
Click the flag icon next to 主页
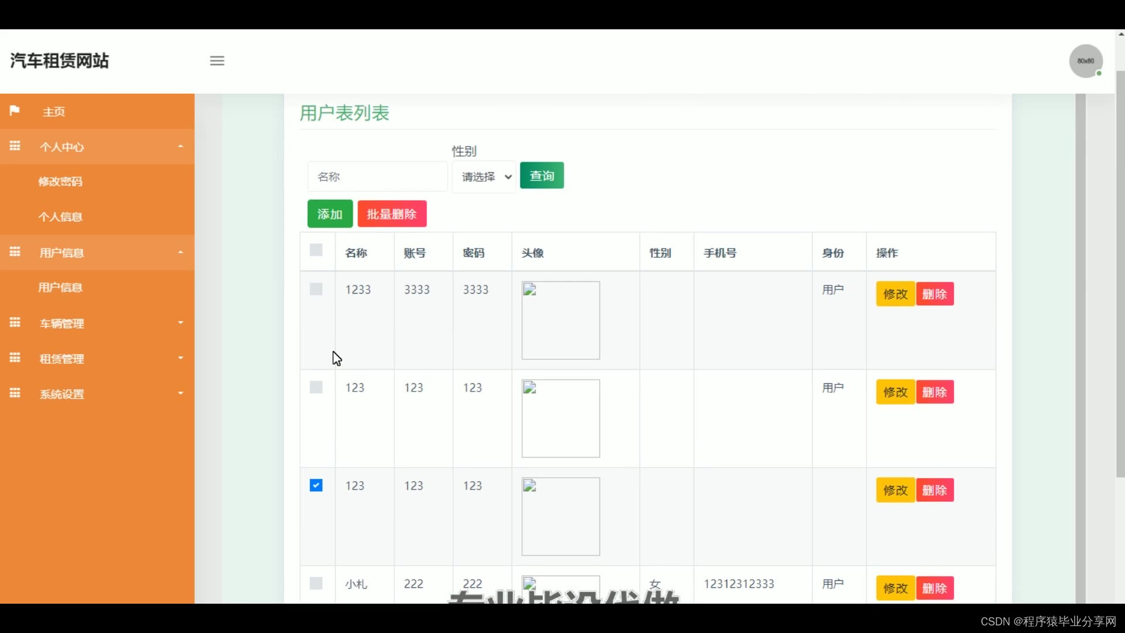pos(15,111)
